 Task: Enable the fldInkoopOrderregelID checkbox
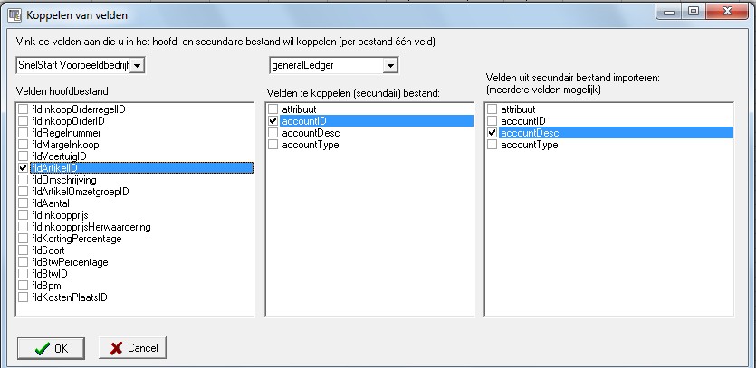[24, 109]
